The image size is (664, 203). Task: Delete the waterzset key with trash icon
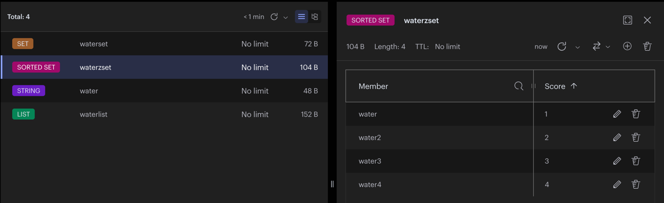click(648, 47)
